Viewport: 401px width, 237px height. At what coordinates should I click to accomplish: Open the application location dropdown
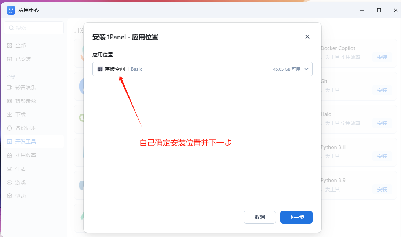tap(202, 69)
